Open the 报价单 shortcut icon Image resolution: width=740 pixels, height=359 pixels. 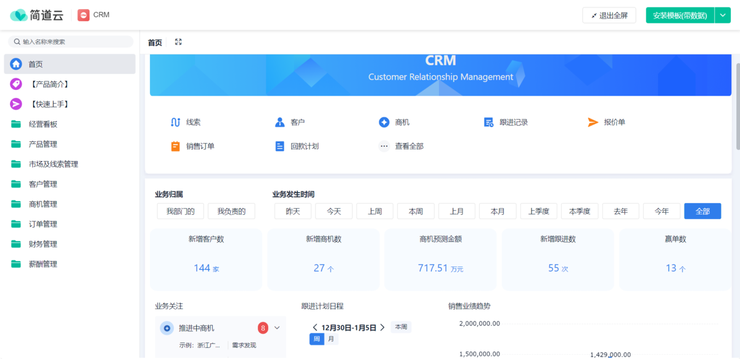tap(593, 122)
